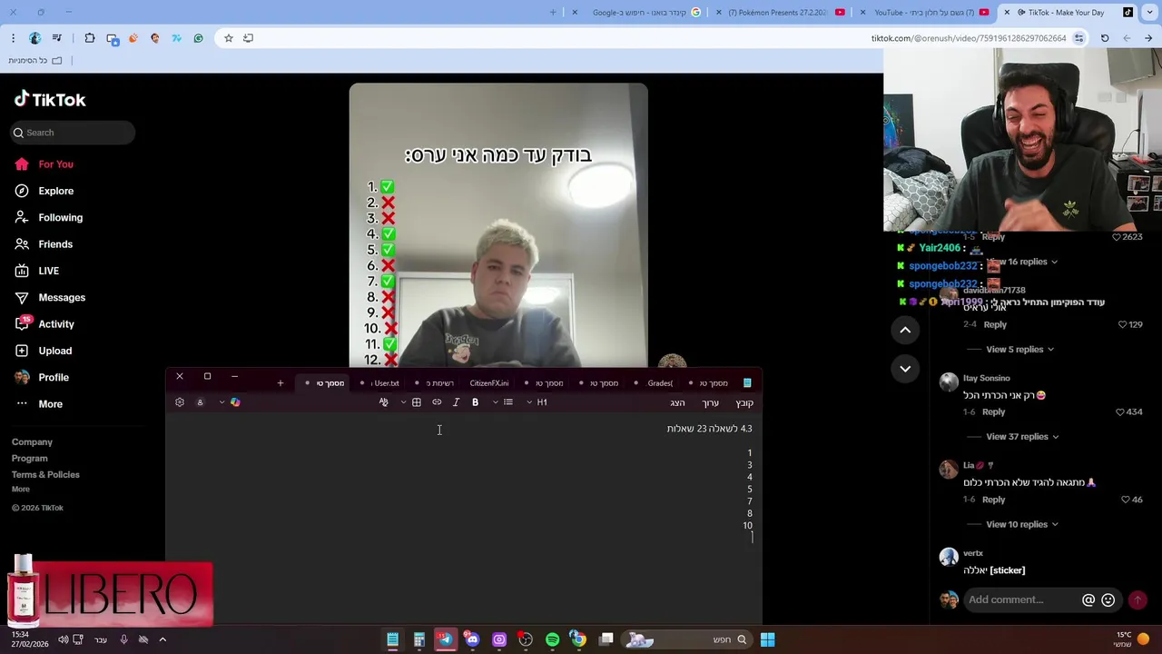Open the Windows Start button
The height and width of the screenshot is (654, 1162).
tap(767, 639)
